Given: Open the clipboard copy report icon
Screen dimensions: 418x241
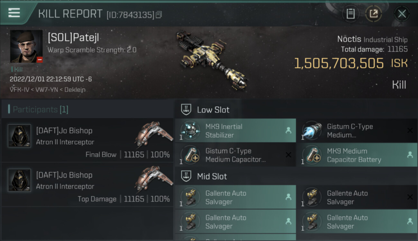Looking at the screenshot, I should coord(350,14).
